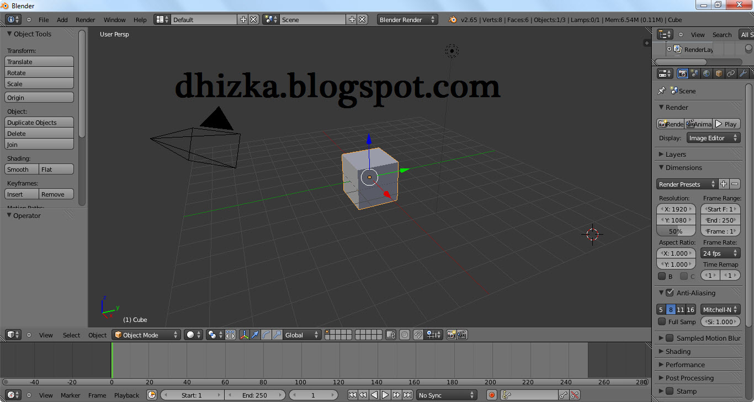This screenshot has height=402, width=754.
Task: Click the Duplicate Objects button
Action: point(39,123)
